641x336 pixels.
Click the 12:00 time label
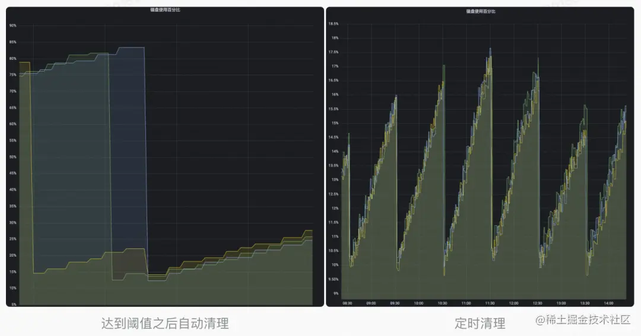click(513, 303)
